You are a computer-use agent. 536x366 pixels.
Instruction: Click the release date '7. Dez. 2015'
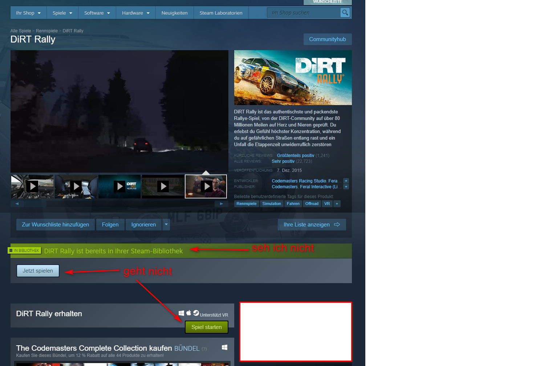(289, 170)
